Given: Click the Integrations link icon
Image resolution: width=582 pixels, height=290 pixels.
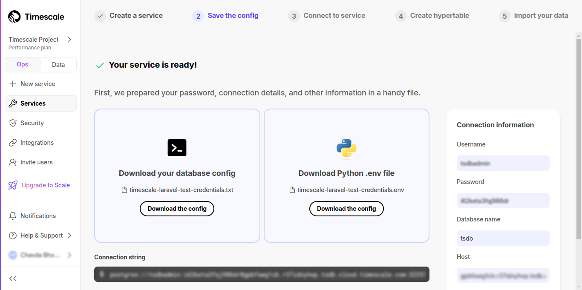Looking at the screenshot, I should (13, 143).
